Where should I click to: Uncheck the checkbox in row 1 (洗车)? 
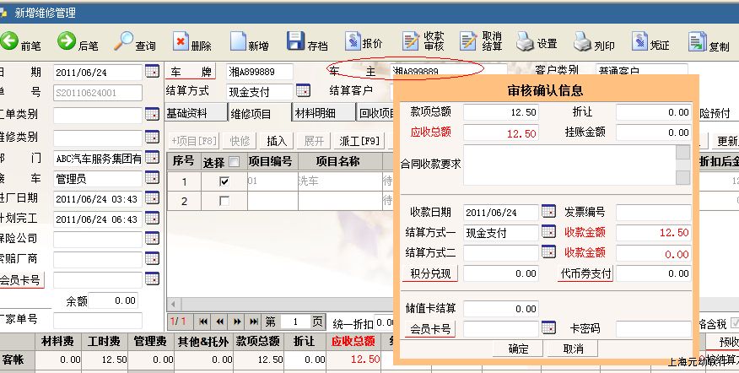coord(224,181)
